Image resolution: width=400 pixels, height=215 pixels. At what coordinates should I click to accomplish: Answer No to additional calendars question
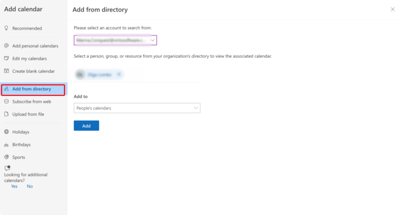click(x=30, y=186)
